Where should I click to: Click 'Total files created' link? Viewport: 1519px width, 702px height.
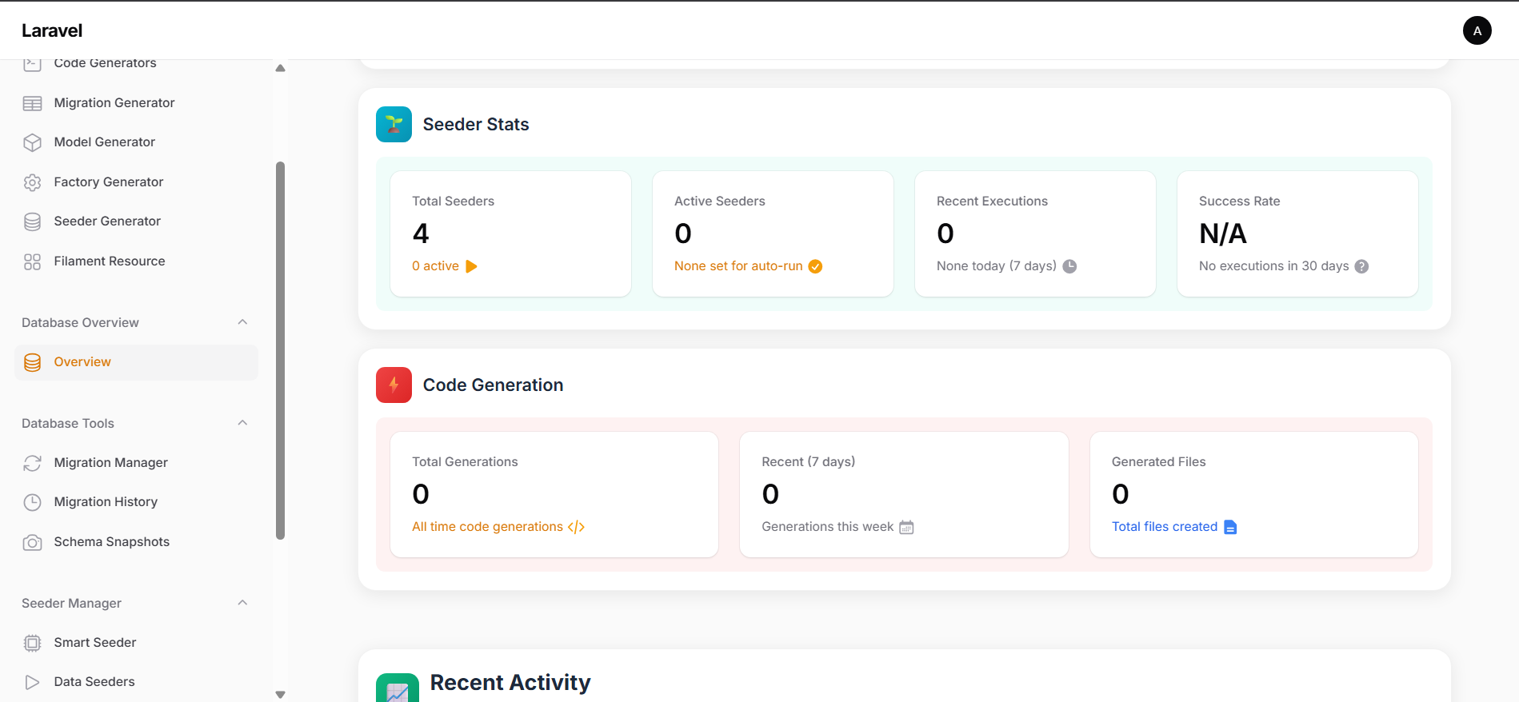(1165, 527)
